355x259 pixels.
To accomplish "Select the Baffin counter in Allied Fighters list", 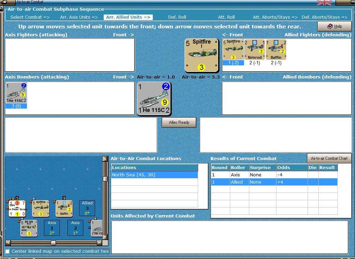I will (x=276, y=49).
